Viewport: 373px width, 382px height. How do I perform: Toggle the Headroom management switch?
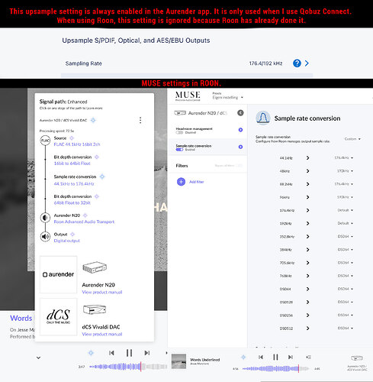point(179,133)
